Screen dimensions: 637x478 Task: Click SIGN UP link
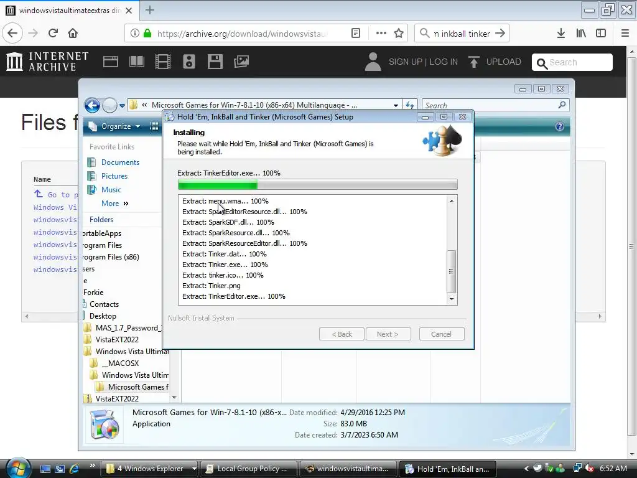tap(405, 62)
